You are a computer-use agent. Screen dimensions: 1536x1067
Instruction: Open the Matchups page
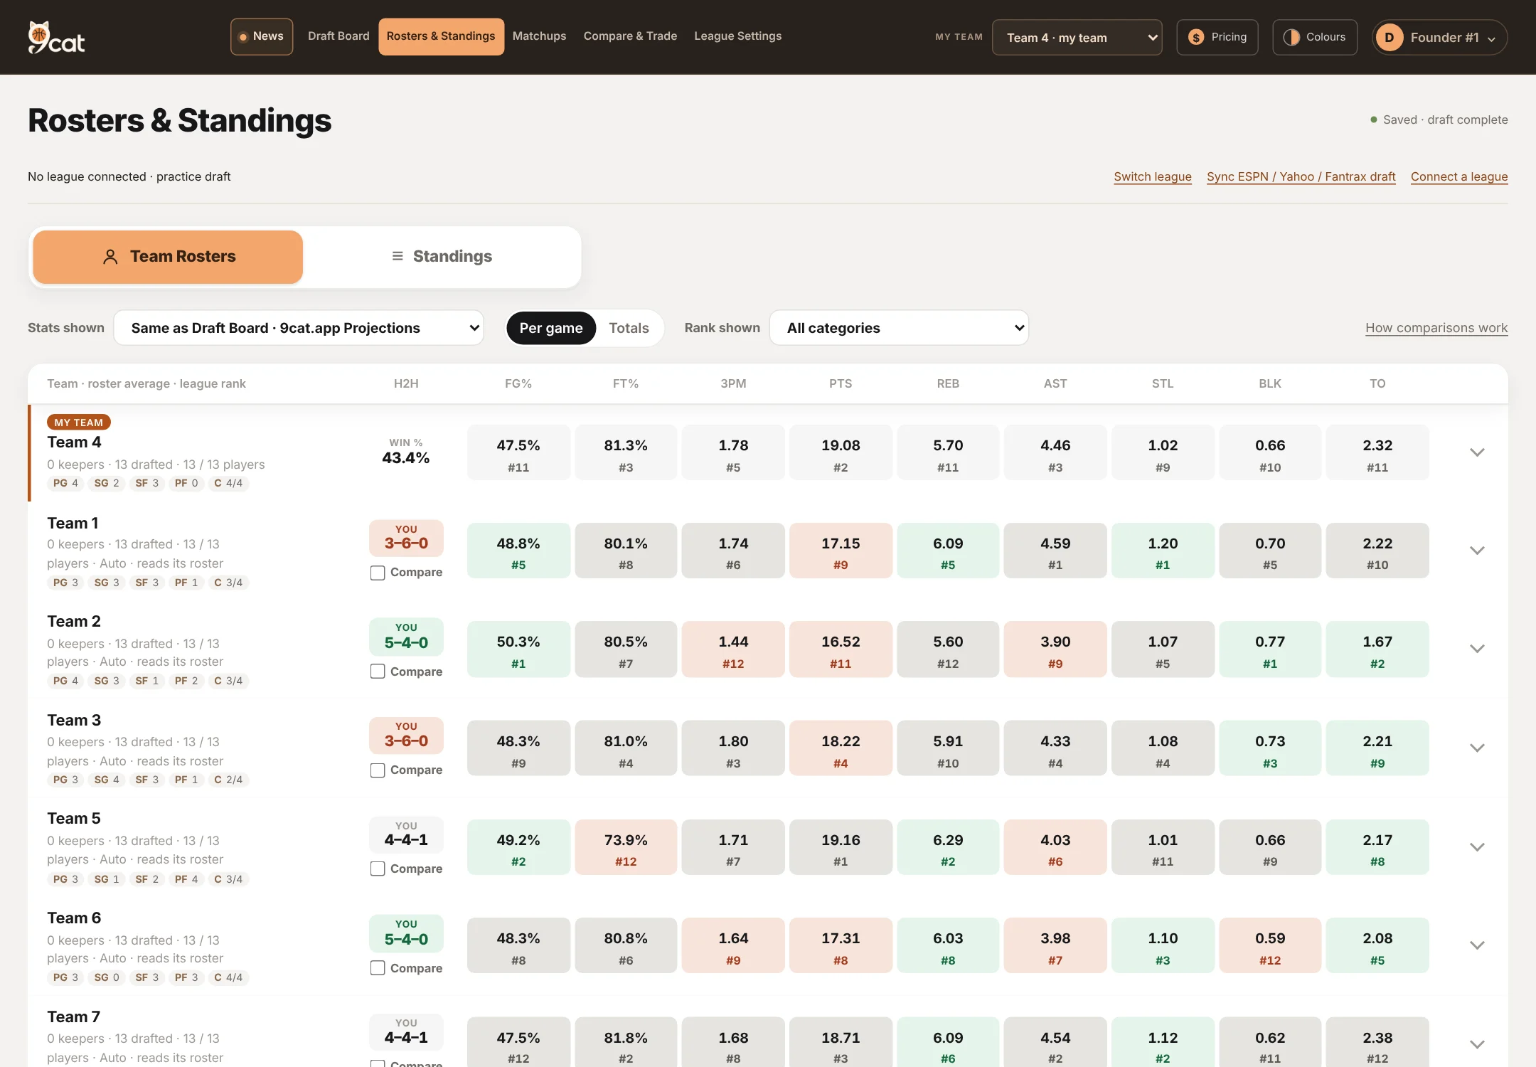[539, 36]
